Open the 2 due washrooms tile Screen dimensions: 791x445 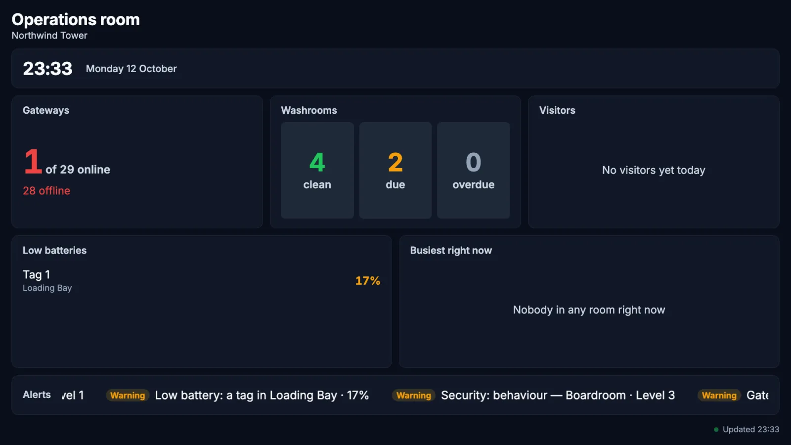pyautogui.click(x=395, y=170)
